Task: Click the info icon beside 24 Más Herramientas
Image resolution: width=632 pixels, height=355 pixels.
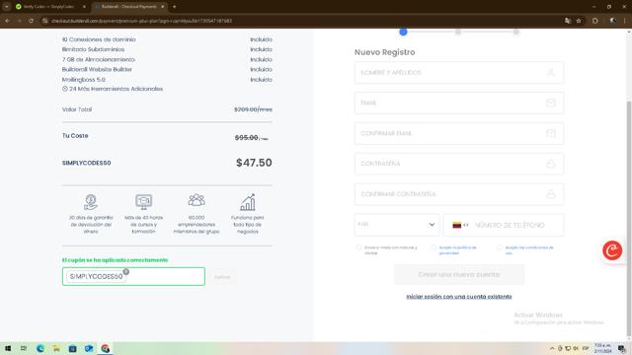Action: point(64,89)
